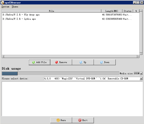
Task: Open the burner device selection dropdown arrow
Action: tap(141, 79)
